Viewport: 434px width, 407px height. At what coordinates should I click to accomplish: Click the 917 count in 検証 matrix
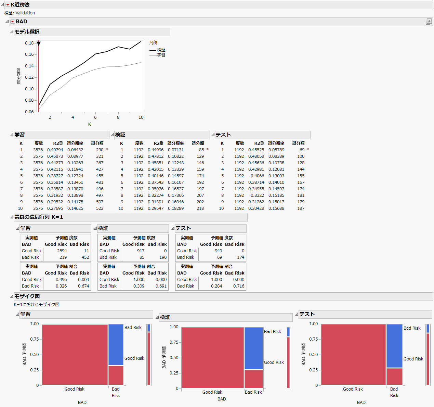141,251
